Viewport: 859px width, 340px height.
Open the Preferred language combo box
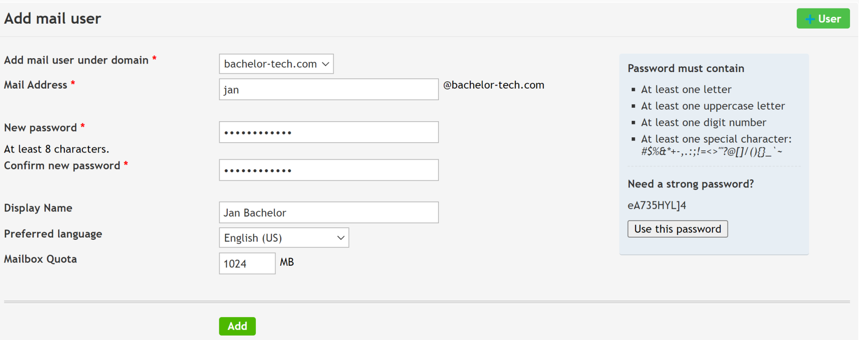point(284,238)
